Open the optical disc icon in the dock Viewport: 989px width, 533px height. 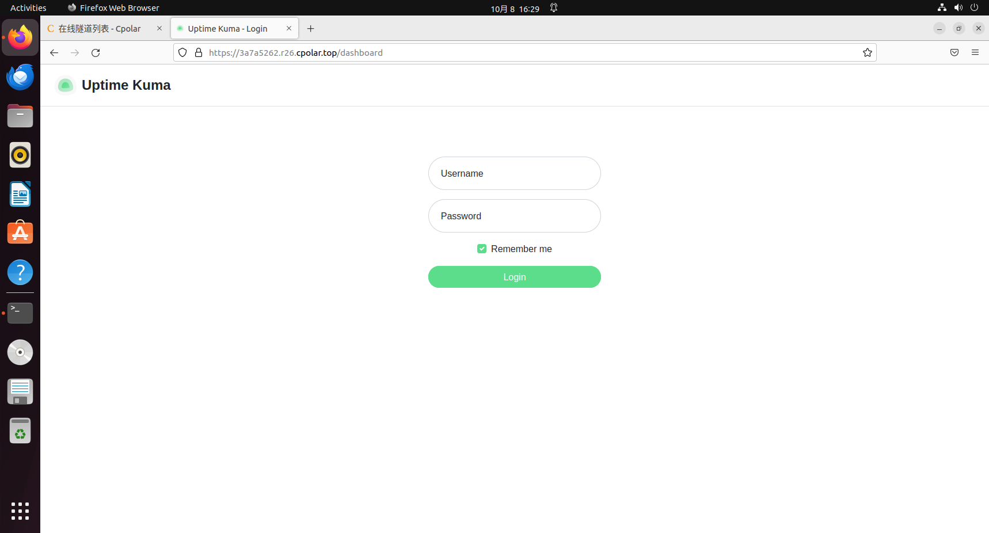click(20, 352)
